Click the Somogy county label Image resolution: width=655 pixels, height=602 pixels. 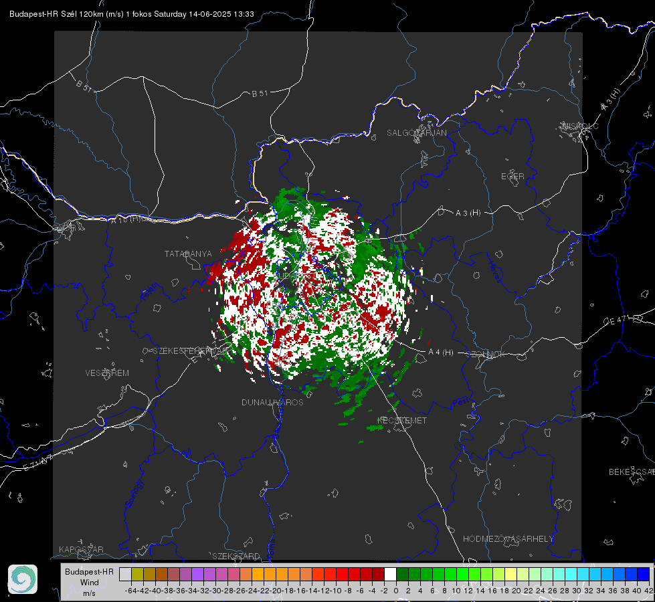133,493
